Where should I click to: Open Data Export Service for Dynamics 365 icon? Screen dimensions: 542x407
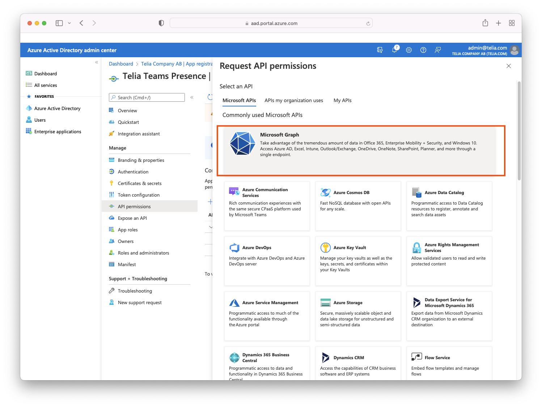417,302
